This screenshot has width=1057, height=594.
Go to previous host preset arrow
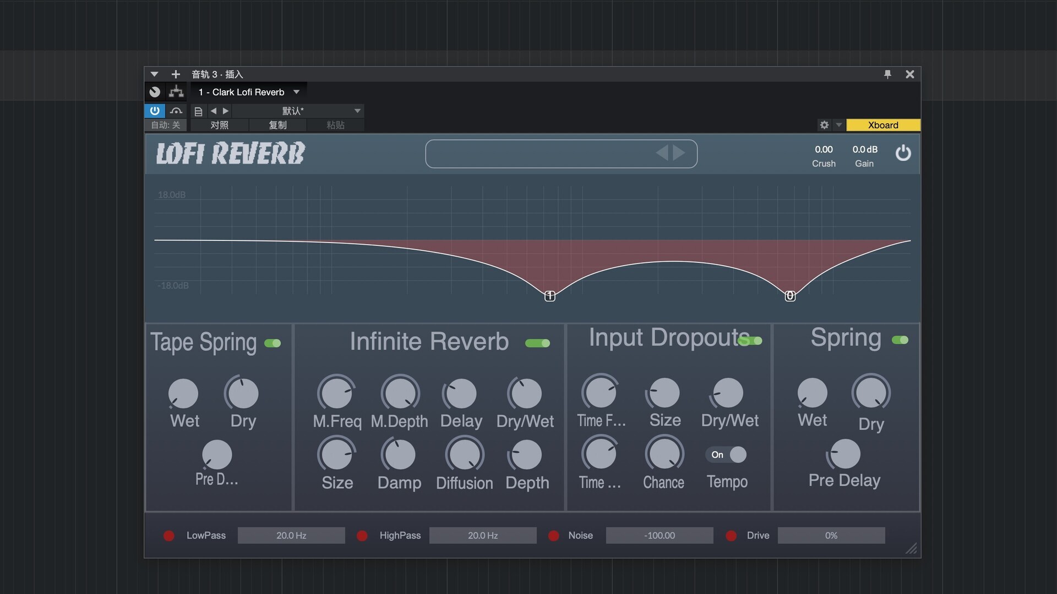[214, 111]
